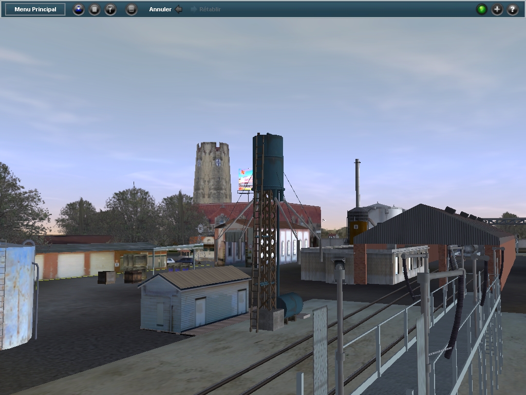The width and height of the screenshot is (526, 395).
Task: Click the undo left arrow icon
Action: coord(179,9)
